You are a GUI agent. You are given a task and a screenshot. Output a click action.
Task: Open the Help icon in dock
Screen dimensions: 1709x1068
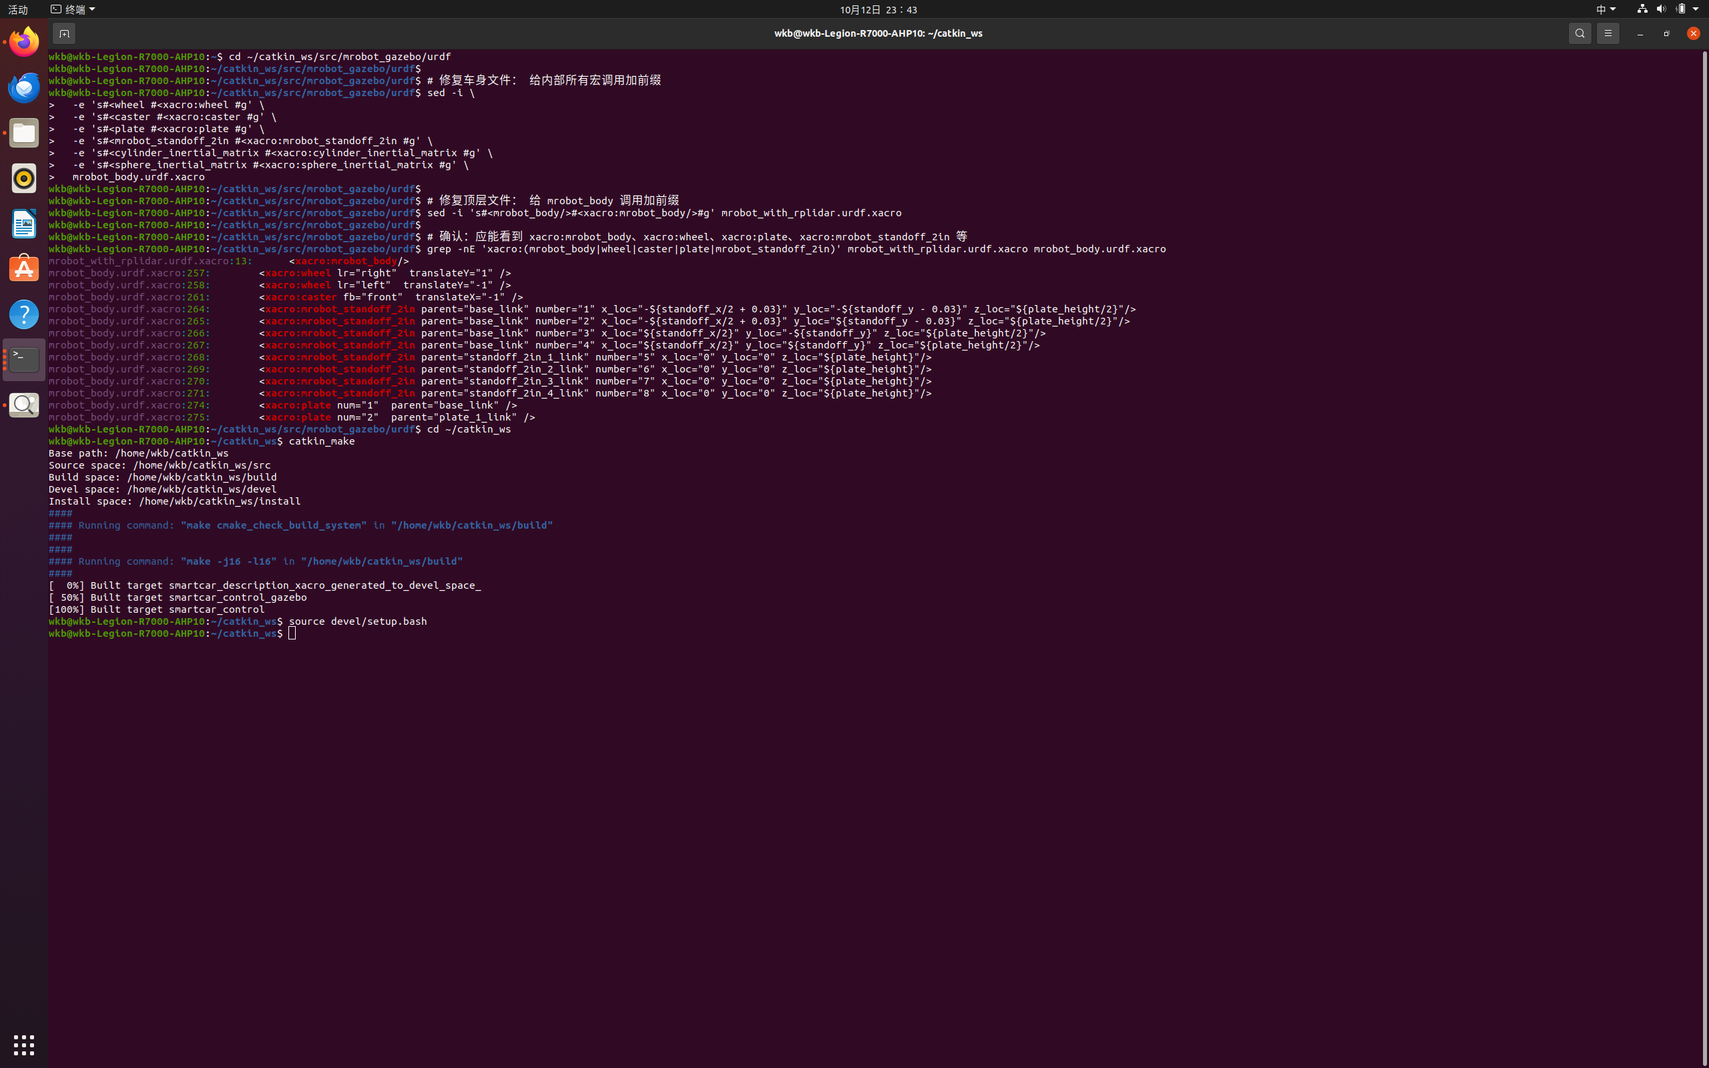coord(24,314)
